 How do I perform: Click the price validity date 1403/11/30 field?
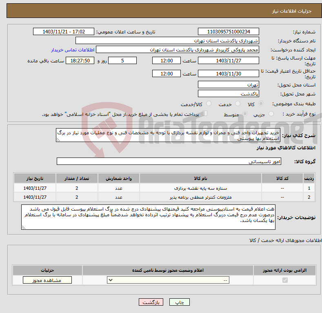coord(229,73)
